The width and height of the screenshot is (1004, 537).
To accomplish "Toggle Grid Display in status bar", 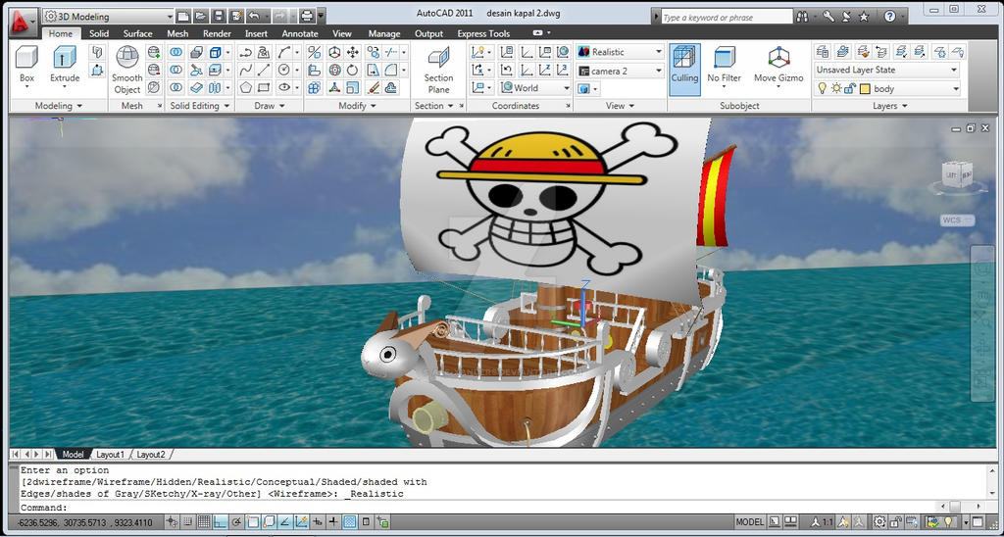I will click(x=204, y=522).
